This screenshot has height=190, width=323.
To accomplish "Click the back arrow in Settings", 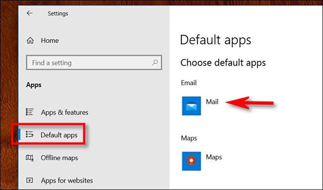I will 30,13.
